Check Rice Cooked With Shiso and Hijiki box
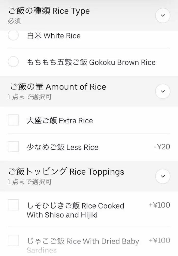This screenshot has height=256, width=178. (13, 205)
